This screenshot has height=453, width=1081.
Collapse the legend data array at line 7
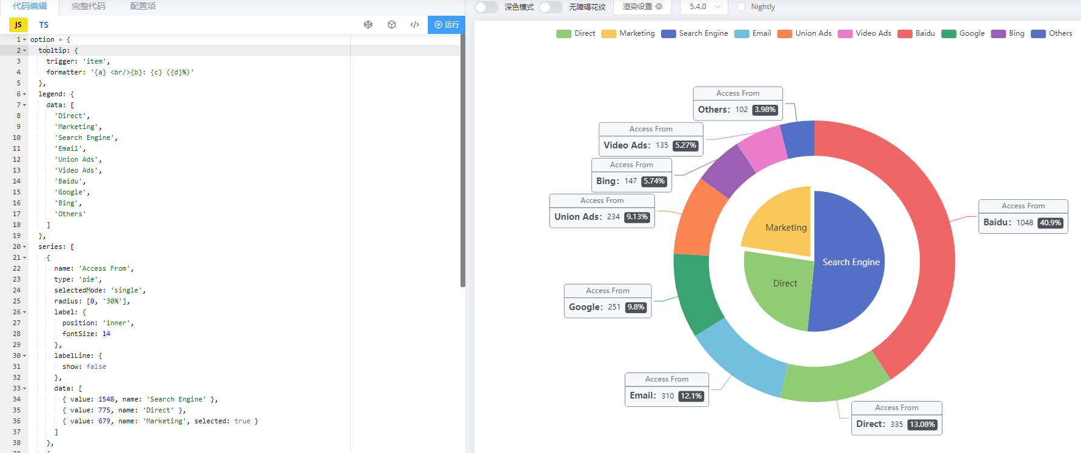click(25, 105)
